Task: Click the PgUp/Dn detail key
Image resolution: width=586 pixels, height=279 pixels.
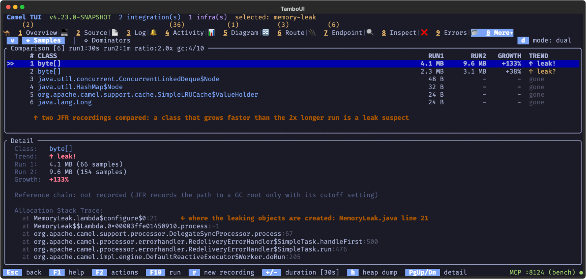Action: click(x=436, y=272)
